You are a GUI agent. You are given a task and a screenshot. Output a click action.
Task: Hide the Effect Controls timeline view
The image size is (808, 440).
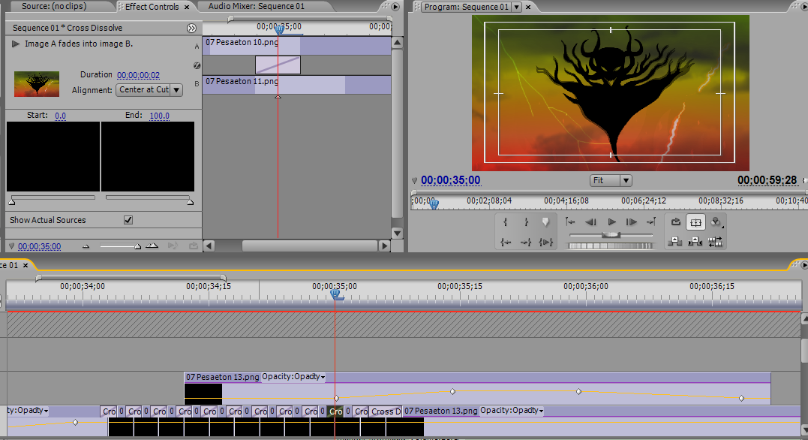point(192,28)
